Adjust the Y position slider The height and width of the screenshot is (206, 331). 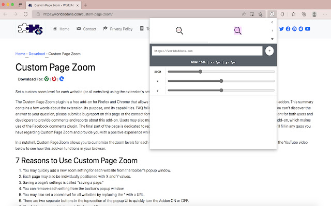(x=221, y=91)
